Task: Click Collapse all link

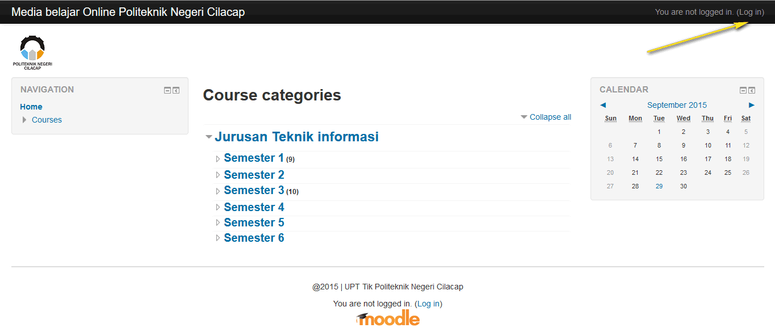Action: coord(550,117)
